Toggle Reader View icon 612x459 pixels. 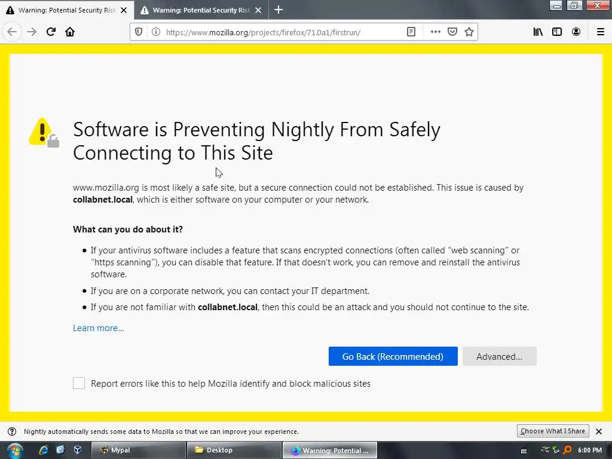[411, 32]
